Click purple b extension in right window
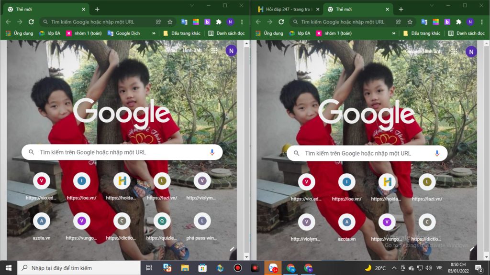 click(447, 22)
